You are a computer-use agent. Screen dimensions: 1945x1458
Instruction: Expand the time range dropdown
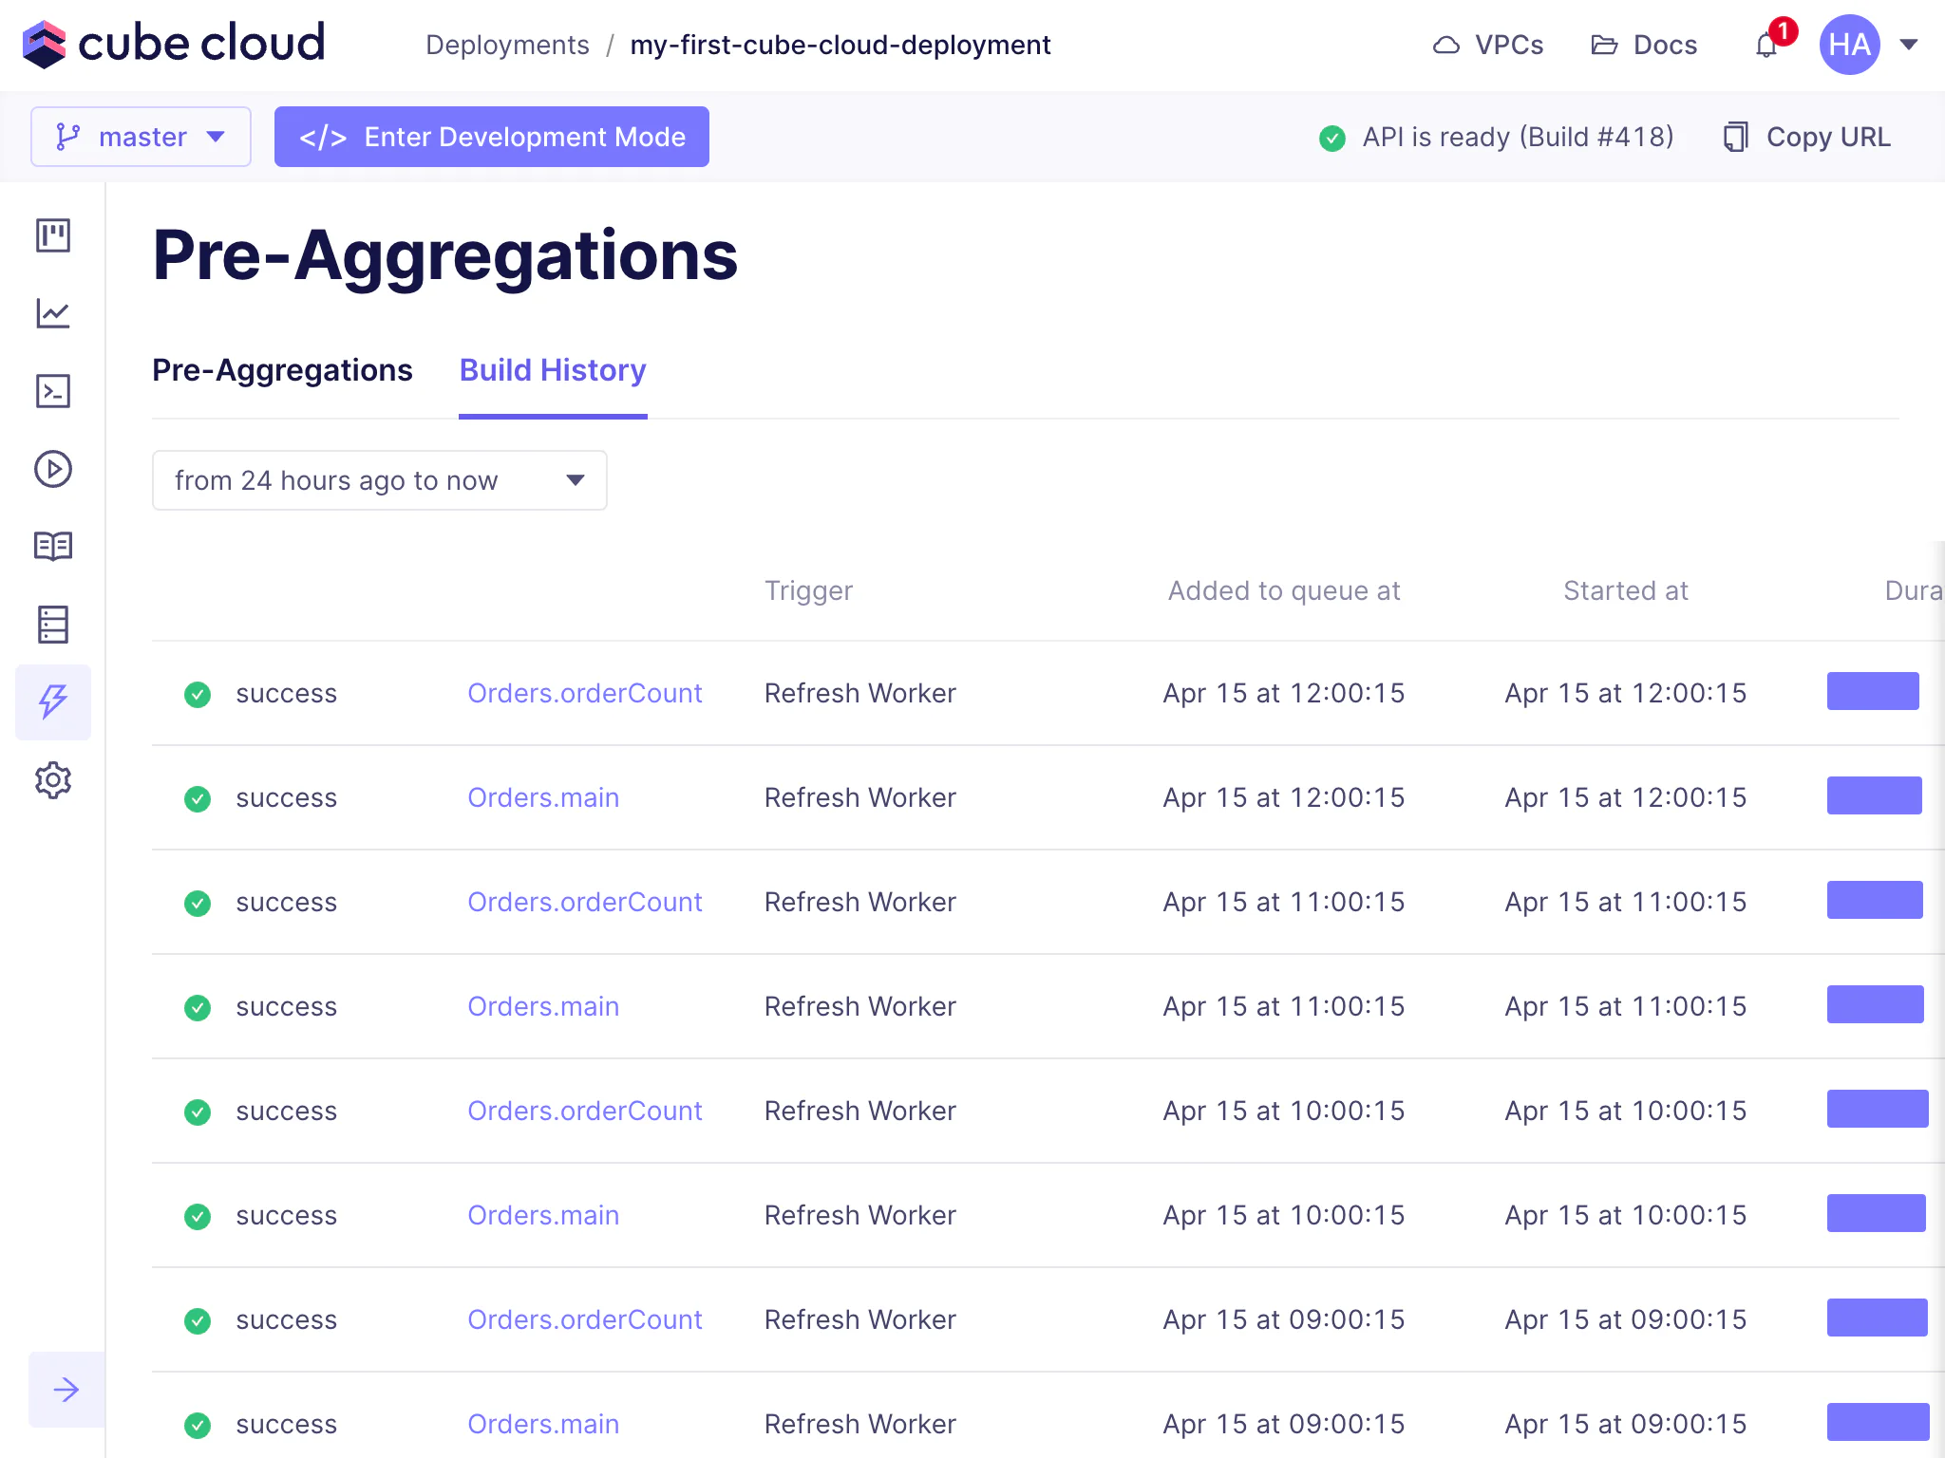click(x=379, y=480)
